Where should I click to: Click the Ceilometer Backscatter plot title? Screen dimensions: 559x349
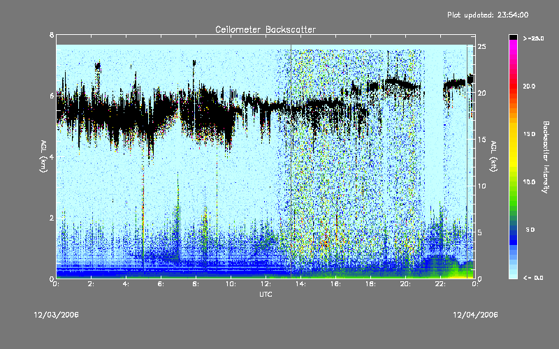click(266, 29)
